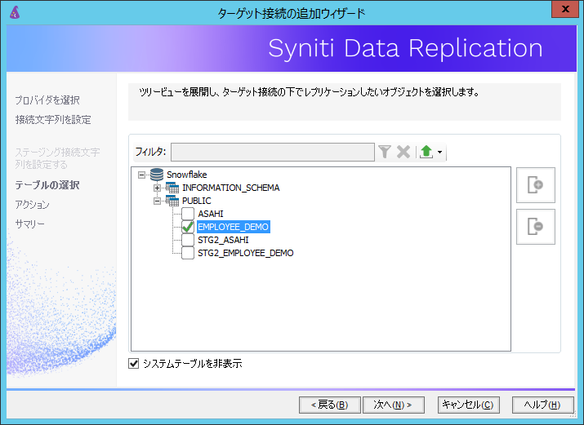The image size is (584, 425).
Task: Expand the INFORMATION_SCHEMA node
Action: [x=157, y=188]
